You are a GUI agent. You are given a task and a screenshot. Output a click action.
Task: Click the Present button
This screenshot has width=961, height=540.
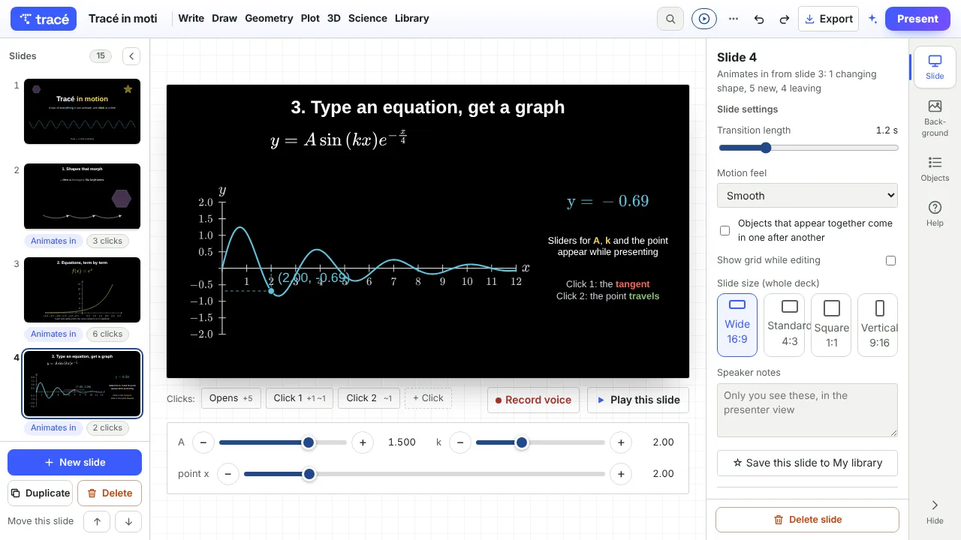click(x=917, y=19)
